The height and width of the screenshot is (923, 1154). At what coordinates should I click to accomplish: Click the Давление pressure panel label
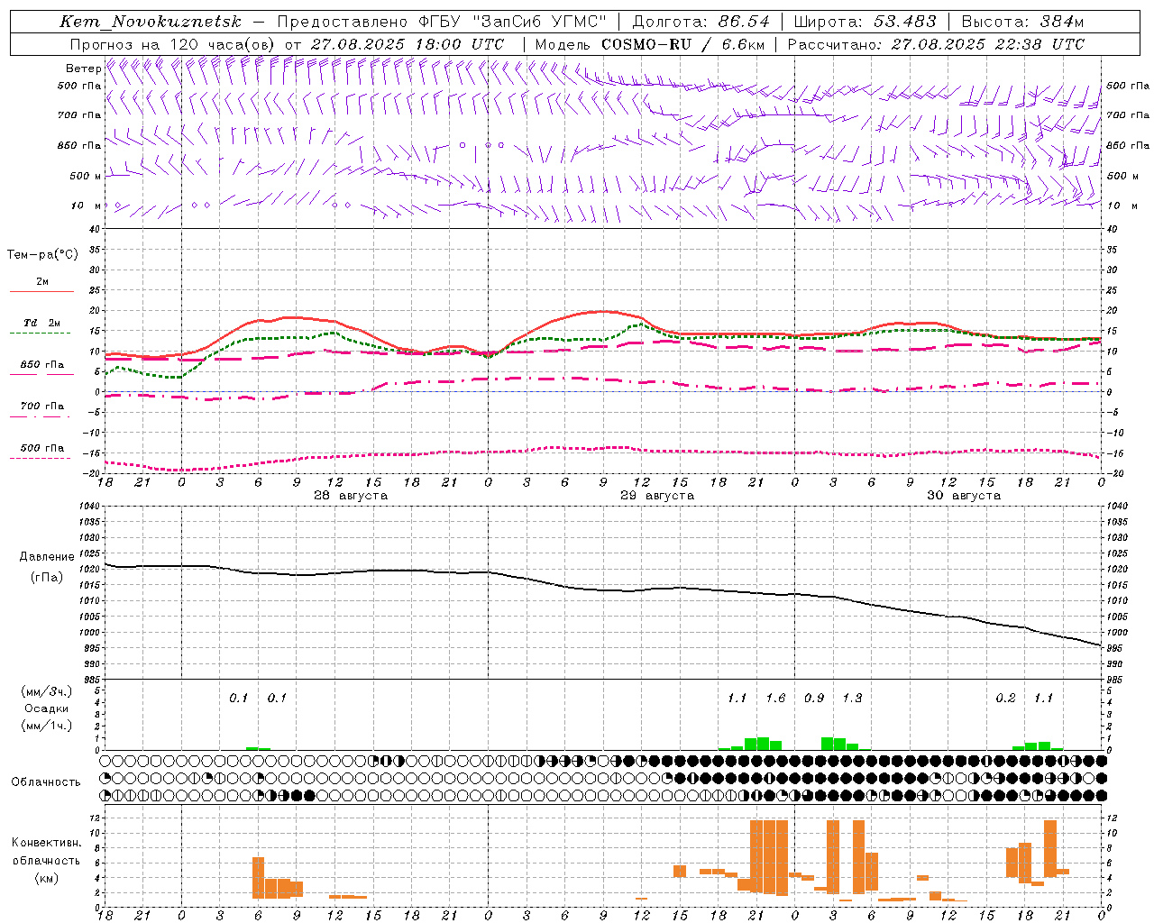click(x=47, y=557)
